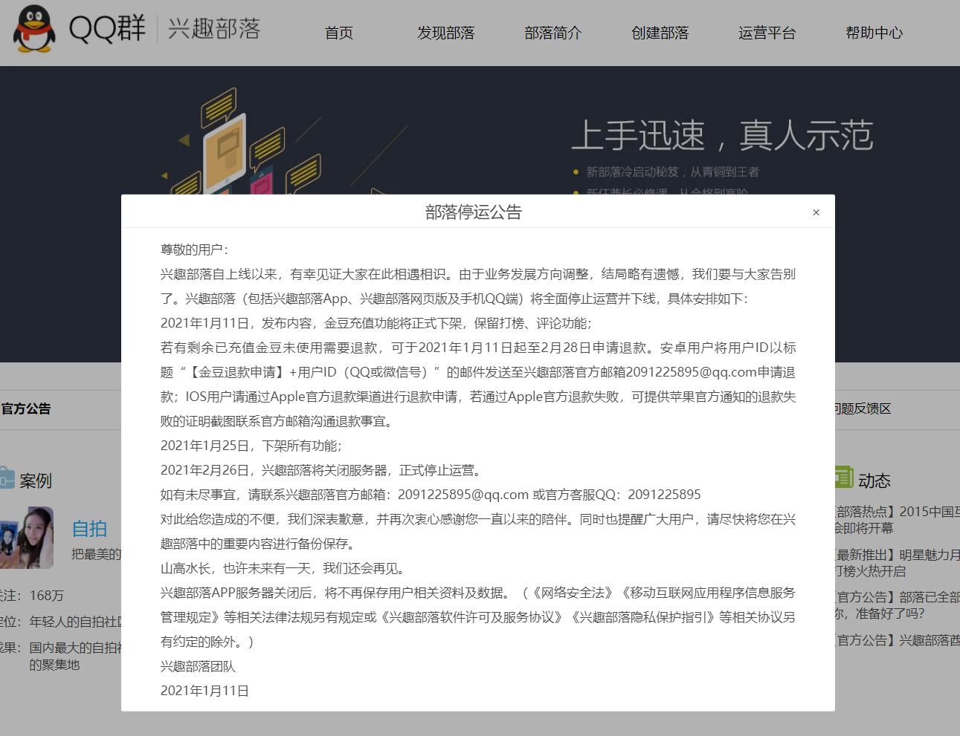This screenshot has width=960, height=736.
Task: Open the 部落简介 menu item
Action: pos(553,33)
